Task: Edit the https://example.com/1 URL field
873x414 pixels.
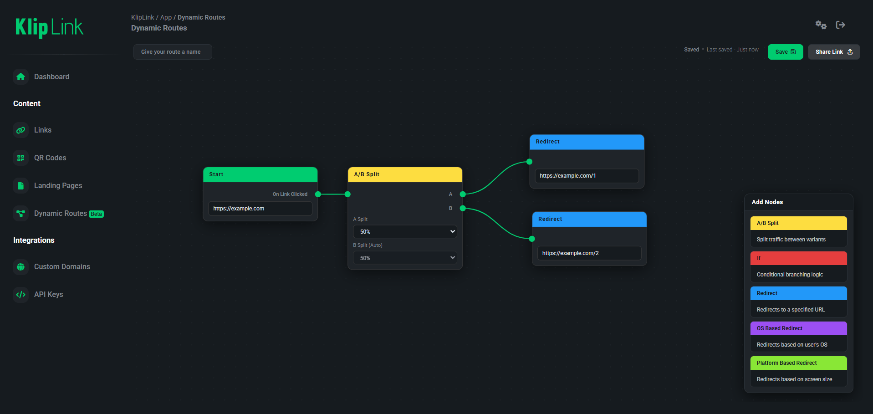Action: pyautogui.click(x=587, y=176)
